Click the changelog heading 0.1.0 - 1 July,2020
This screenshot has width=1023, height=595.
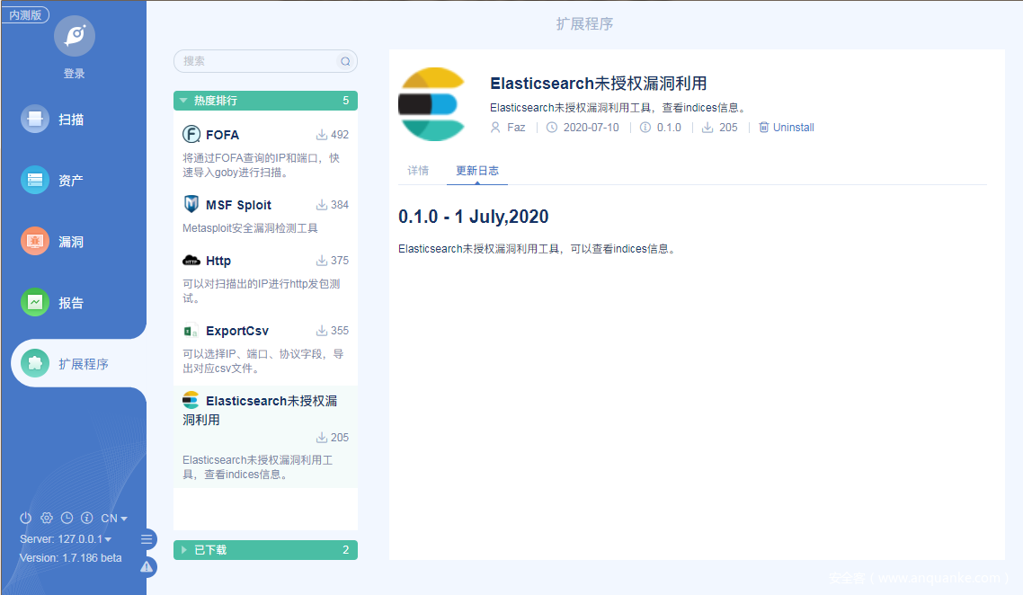474,217
